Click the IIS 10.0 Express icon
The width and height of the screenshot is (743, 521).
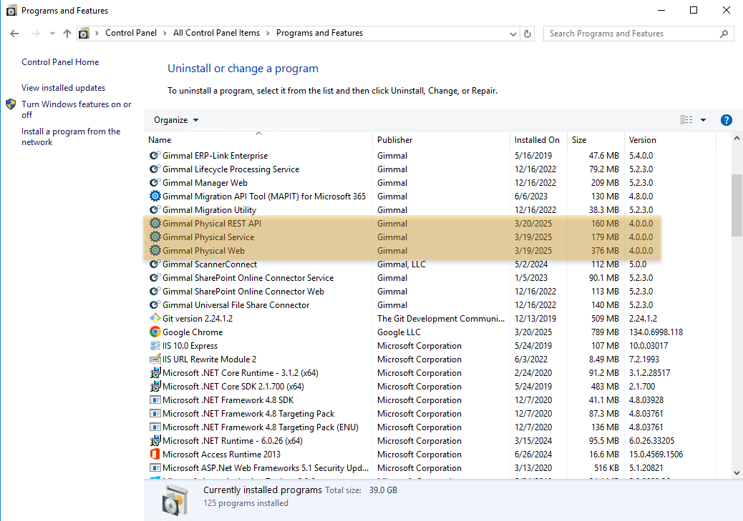tap(155, 346)
